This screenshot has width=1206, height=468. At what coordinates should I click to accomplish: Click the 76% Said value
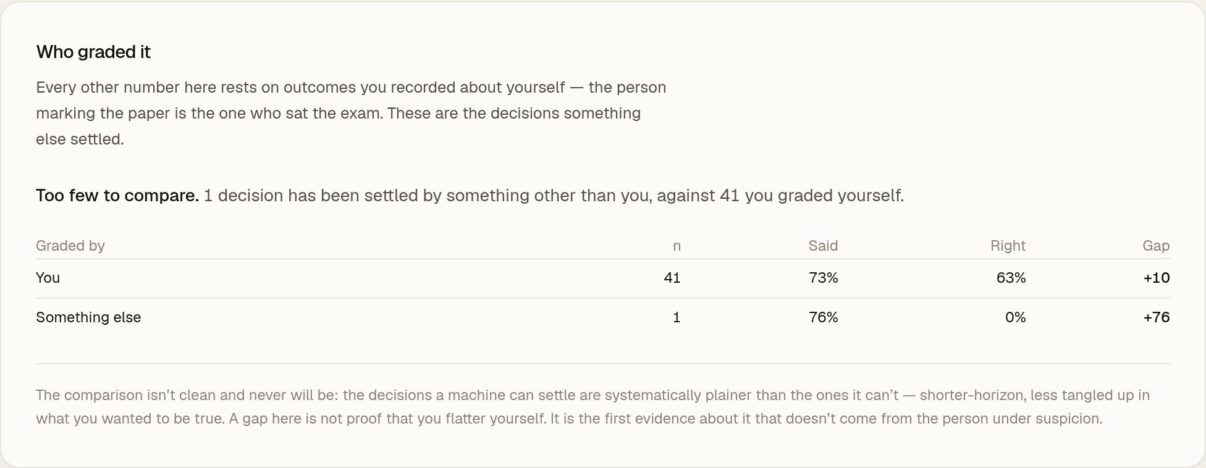[823, 317]
